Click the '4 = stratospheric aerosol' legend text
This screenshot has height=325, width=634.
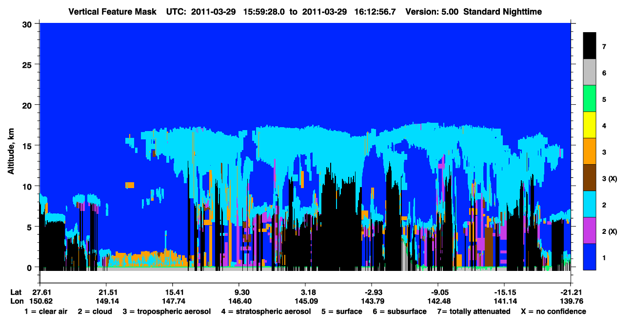[266, 311]
